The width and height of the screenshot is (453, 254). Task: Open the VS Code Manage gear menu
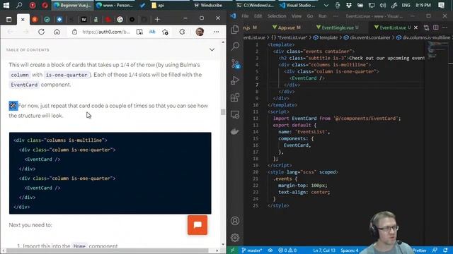point(235,238)
